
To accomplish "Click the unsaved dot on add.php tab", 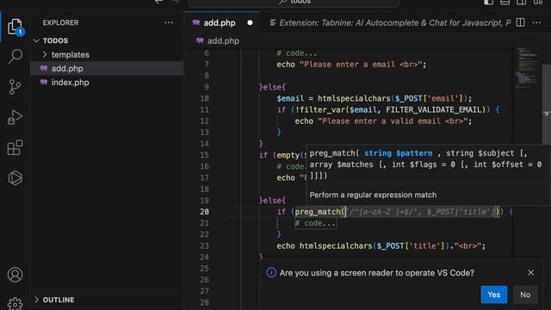I will 250,23.
